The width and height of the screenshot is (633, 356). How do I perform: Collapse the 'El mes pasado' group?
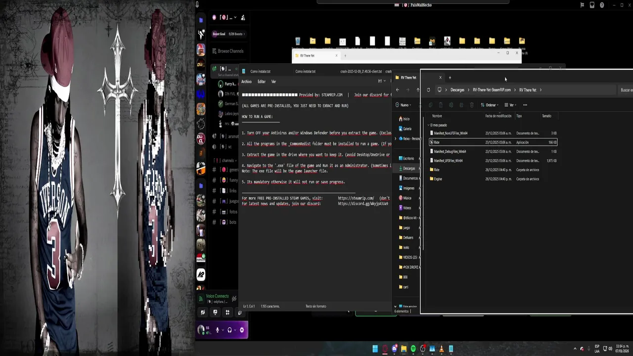pyautogui.click(x=428, y=125)
